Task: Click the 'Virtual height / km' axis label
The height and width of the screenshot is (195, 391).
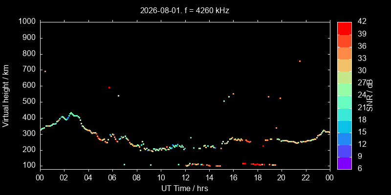Action: tap(6, 96)
